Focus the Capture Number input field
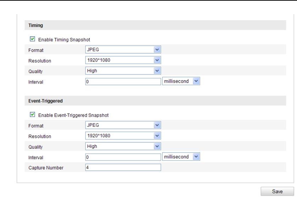Viewport: 297px width, 197px height. coord(123,167)
